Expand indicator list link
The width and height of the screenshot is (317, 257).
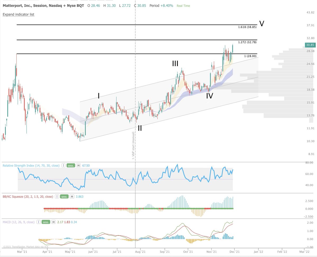point(18,14)
